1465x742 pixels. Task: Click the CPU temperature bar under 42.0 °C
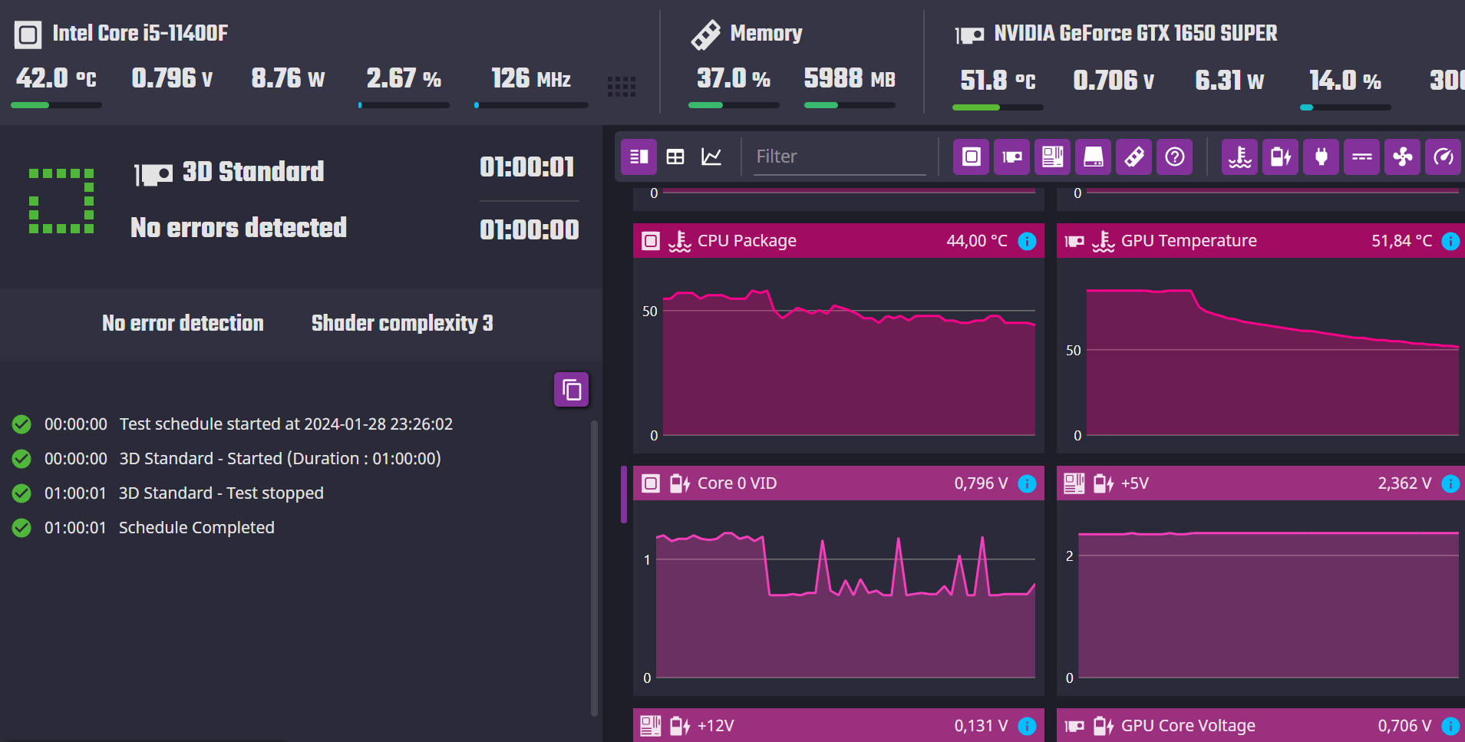pos(57,105)
